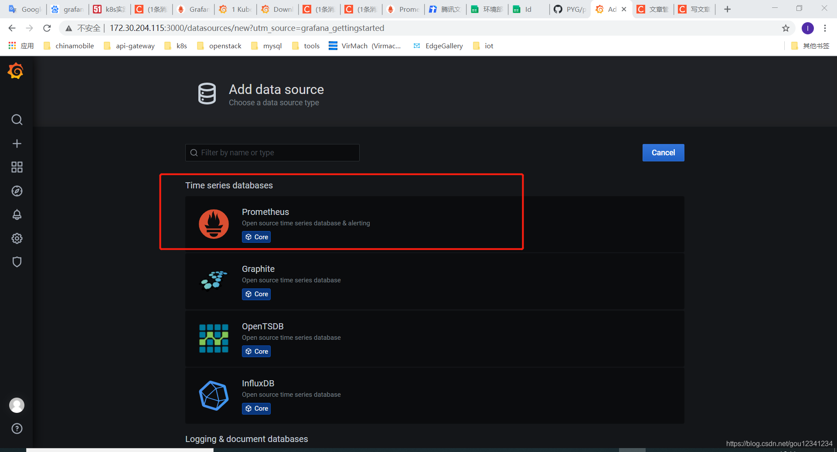
Task: Click the Filter by name or type field
Action: pyautogui.click(x=272, y=153)
